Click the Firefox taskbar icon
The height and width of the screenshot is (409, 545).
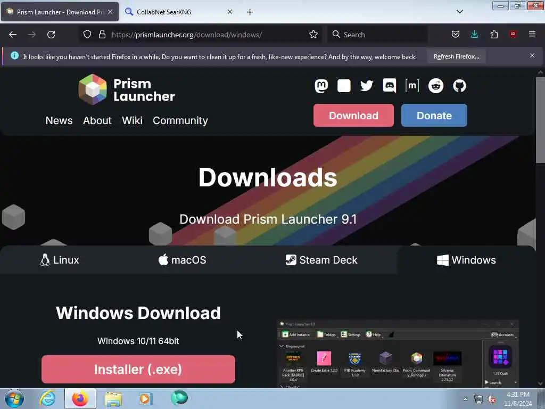(80, 398)
